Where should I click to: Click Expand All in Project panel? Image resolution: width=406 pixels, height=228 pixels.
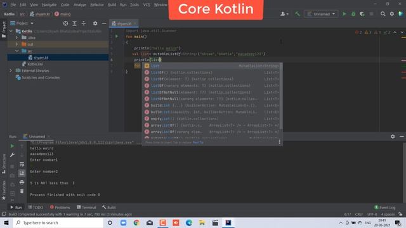(75, 23)
